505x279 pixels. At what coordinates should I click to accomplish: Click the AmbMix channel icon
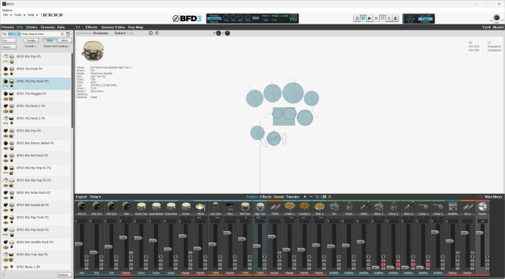(x=453, y=207)
